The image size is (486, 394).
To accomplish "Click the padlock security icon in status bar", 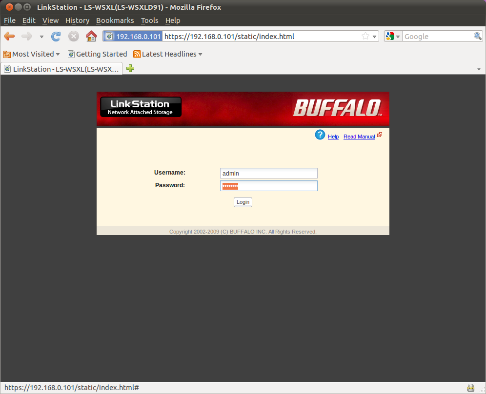I will (x=471, y=388).
